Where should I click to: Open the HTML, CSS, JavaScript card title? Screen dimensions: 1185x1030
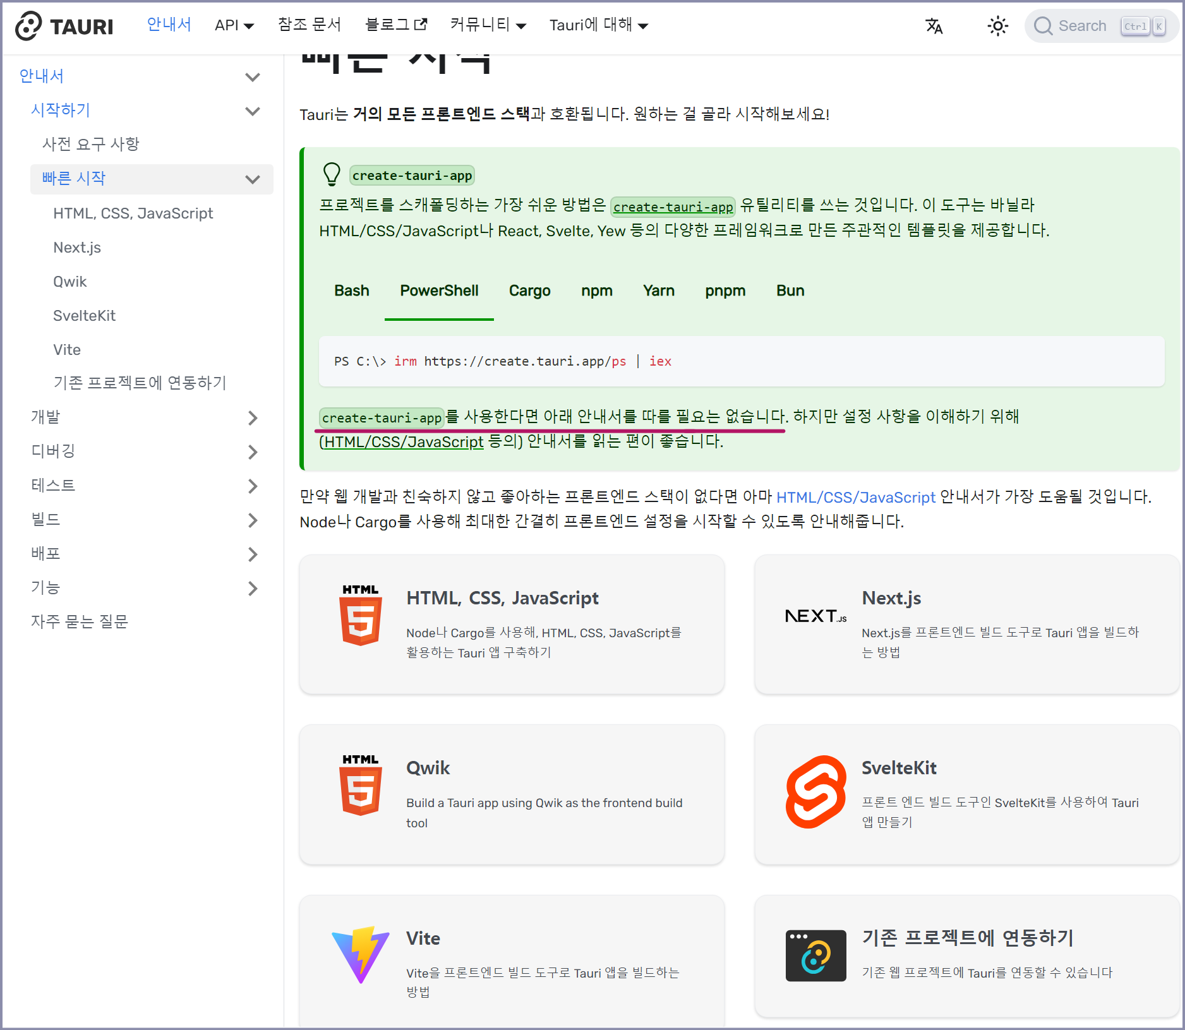click(x=502, y=598)
